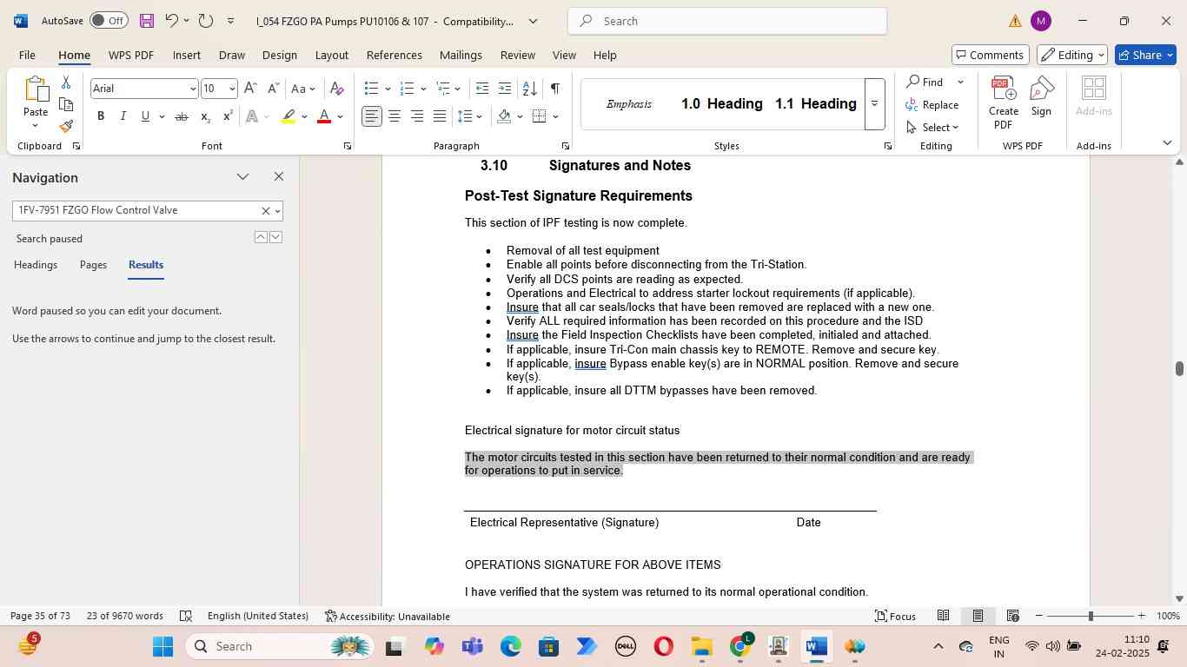
Task: Toggle Align Left paragraph alignment
Action: (x=372, y=116)
